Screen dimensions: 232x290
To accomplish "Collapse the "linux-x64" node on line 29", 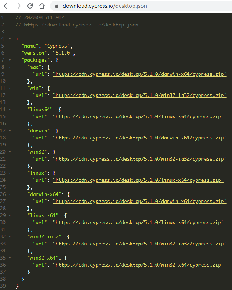I will tap(10, 216).
